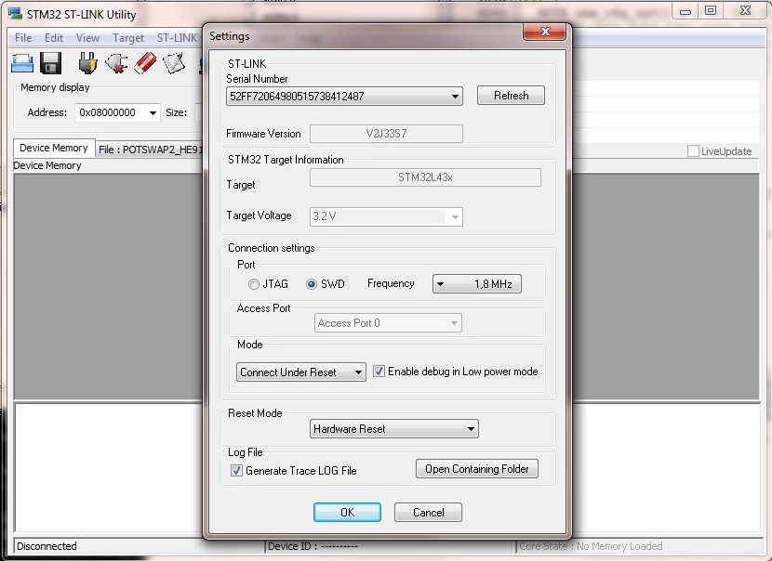
Task: Select the JTAG port radio button
Action: tap(254, 284)
